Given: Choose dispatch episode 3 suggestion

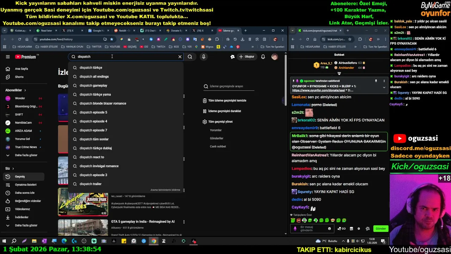Looking at the screenshot, I should 126,175.
